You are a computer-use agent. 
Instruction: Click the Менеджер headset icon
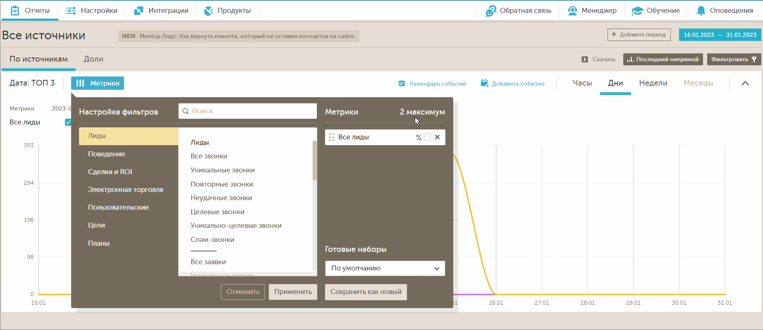click(x=572, y=11)
